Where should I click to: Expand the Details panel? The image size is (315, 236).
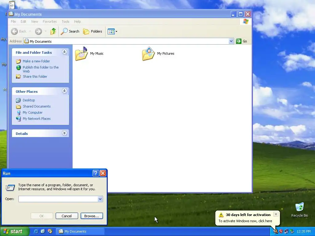click(x=65, y=133)
